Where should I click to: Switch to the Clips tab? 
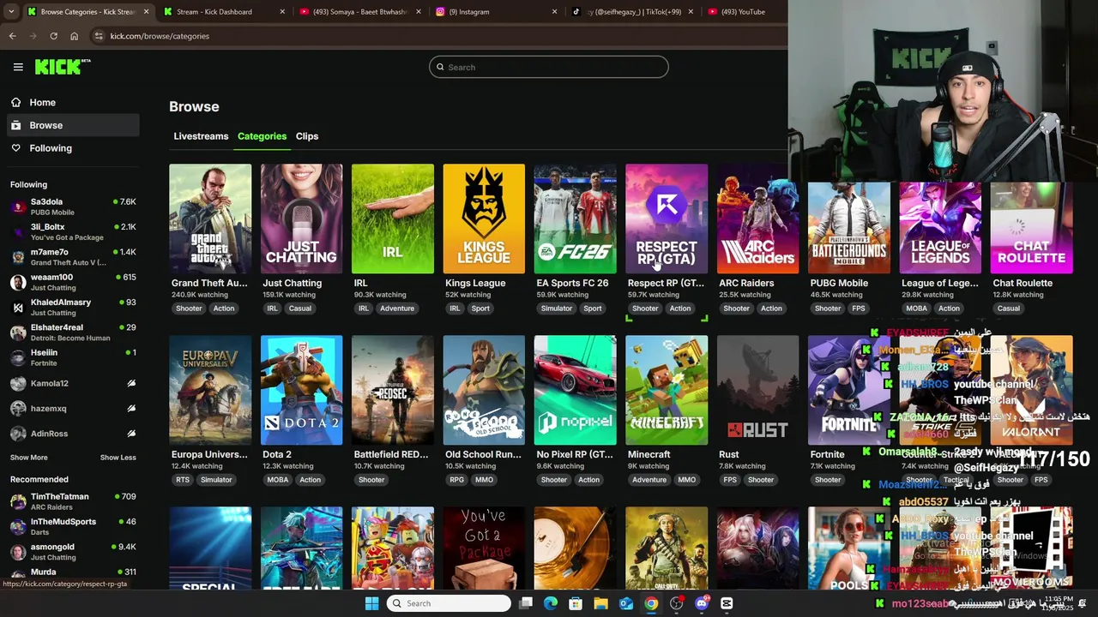pyautogui.click(x=307, y=136)
